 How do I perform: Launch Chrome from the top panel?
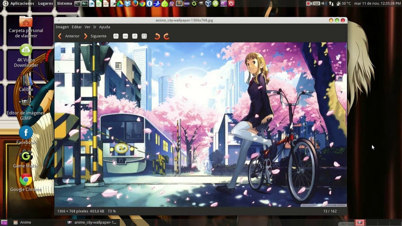tap(143, 3)
